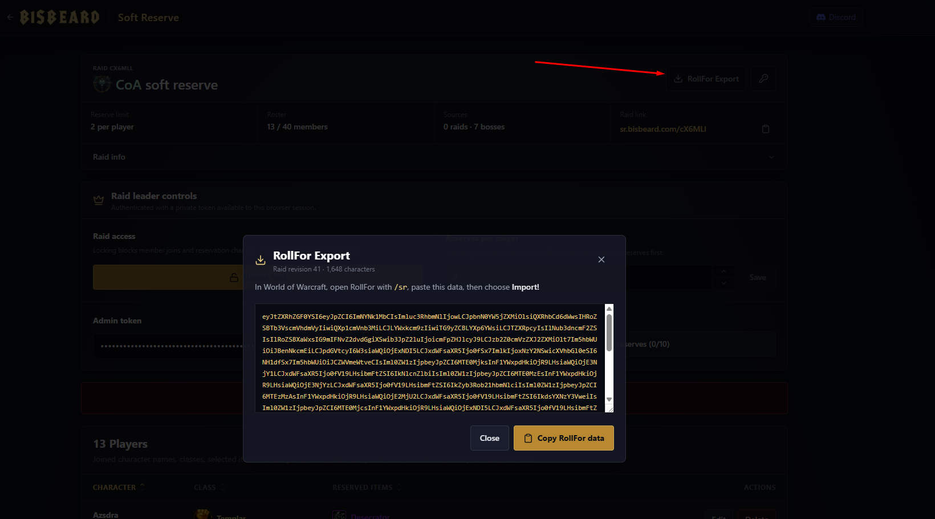Click the '2 per player' reserve limit value
The image size is (935, 519).
click(112, 127)
